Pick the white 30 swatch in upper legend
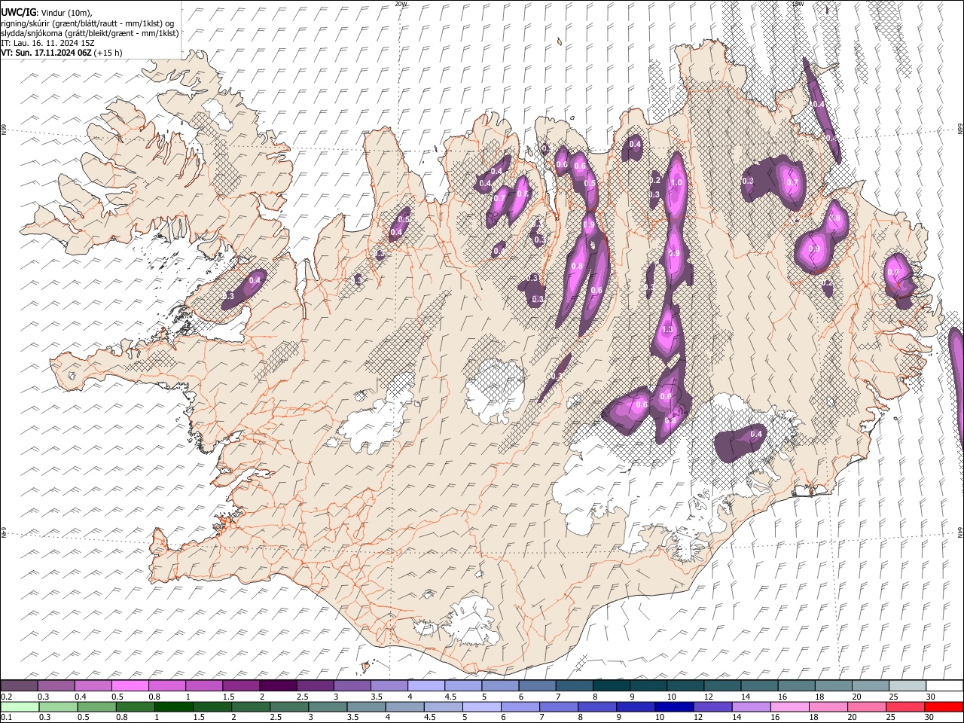The width and height of the screenshot is (964, 723). (944, 686)
